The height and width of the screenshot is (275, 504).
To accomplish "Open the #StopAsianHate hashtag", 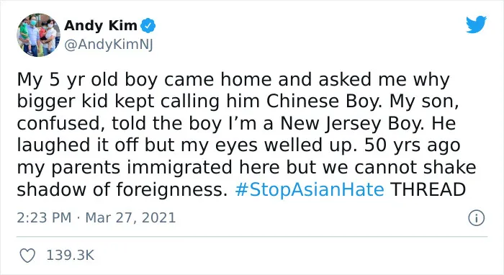I will [x=310, y=189].
